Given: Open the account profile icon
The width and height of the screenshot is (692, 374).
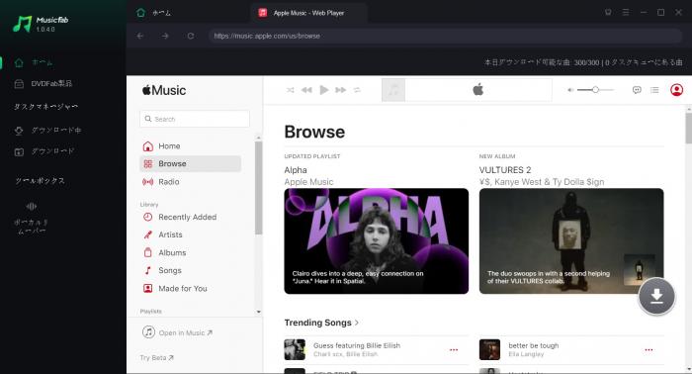Looking at the screenshot, I should click(x=676, y=90).
